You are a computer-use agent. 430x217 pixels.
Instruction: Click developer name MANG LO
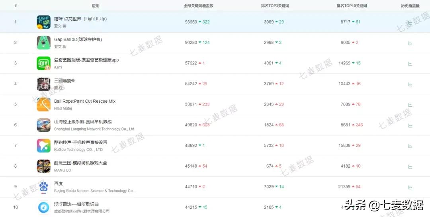(x=63, y=170)
